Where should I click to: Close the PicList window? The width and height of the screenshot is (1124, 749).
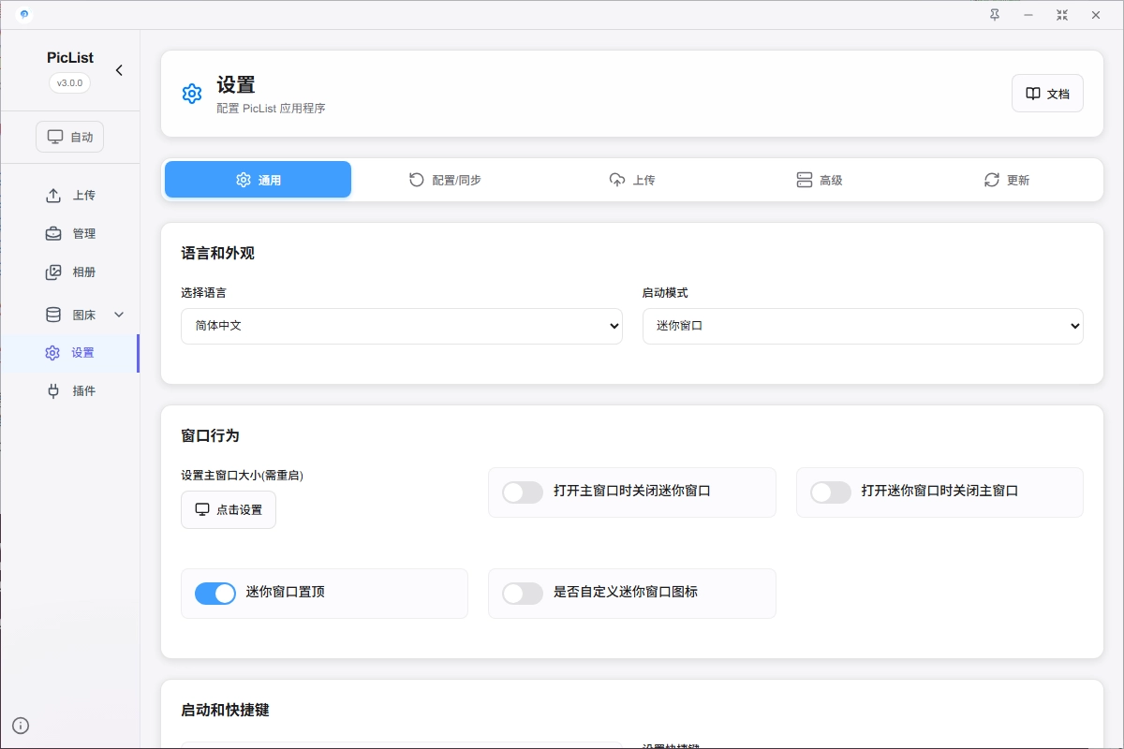(1095, 15)
